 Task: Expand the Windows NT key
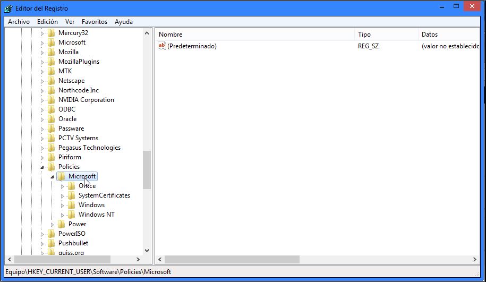point(62,215)
